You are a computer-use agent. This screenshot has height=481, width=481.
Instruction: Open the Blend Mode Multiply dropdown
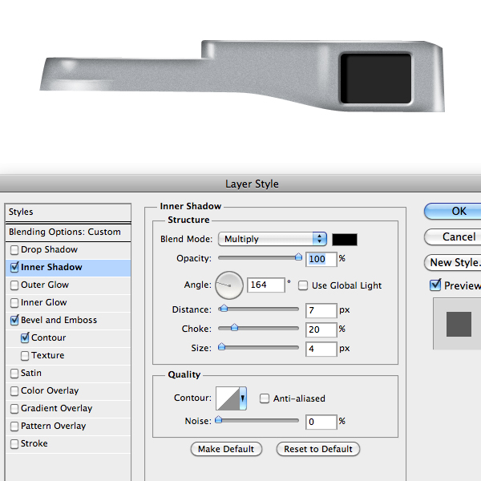[273, 239]
